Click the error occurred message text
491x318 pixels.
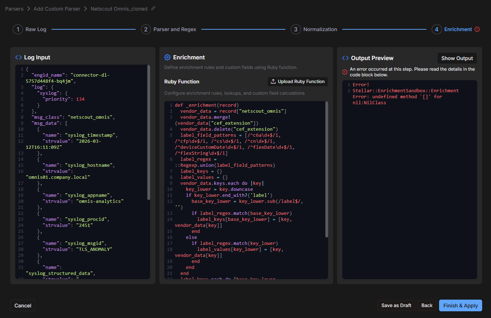coord(412,72)
